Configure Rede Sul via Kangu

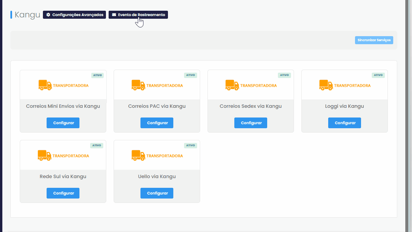63,193
